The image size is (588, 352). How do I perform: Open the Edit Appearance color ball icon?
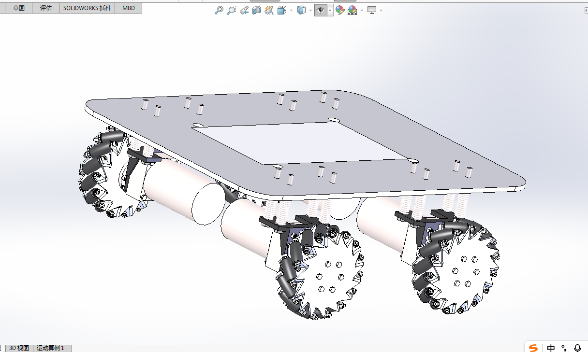(340, 10)
